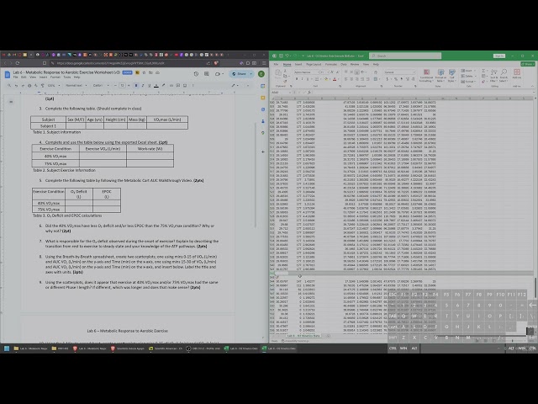Click the Docs document title text
This screenshot has height=404, width=538.
(66, 72)
